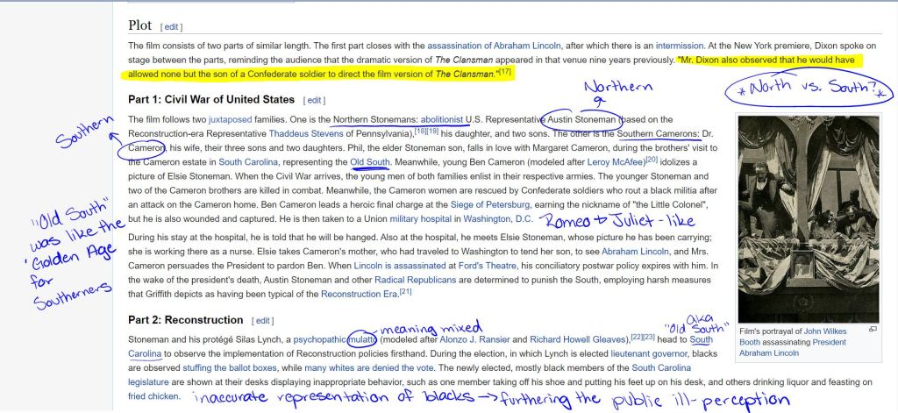The height and width of the screenshot is (413, 898).
Task: Click the enlarge icon beside the image caption
Action: pos(873,329)
